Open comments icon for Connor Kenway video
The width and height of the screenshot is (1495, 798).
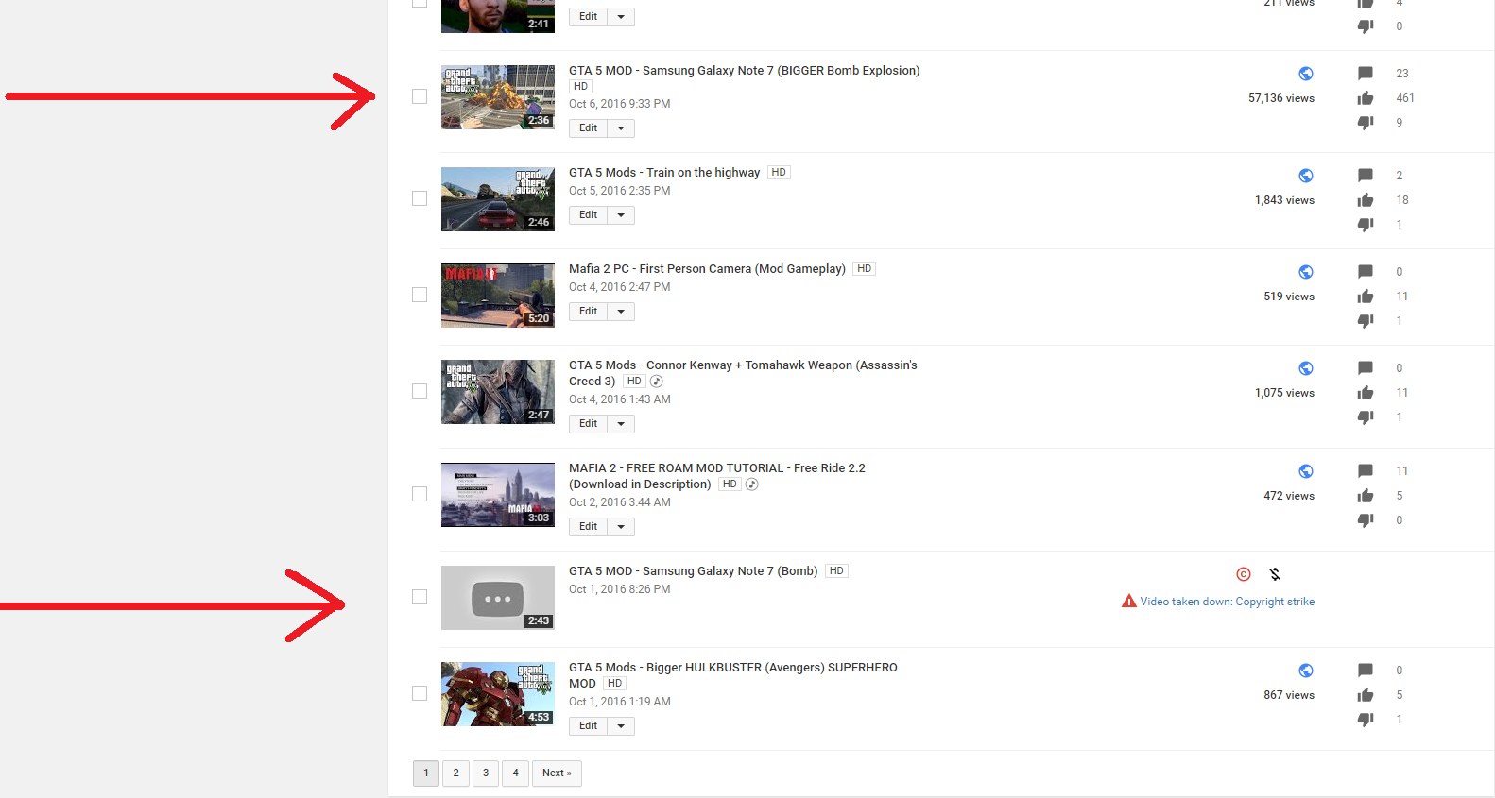coord(1366,368)
